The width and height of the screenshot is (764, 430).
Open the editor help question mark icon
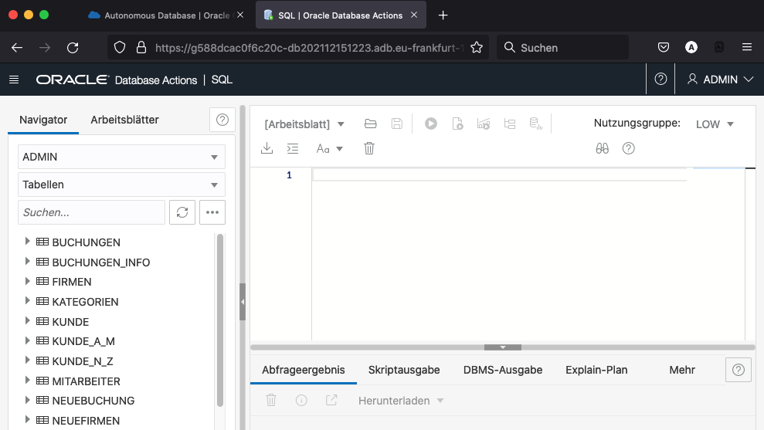point(629,148)
